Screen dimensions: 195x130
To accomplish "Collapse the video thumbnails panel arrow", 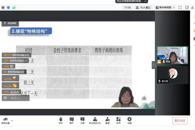I will coord(153,65).
